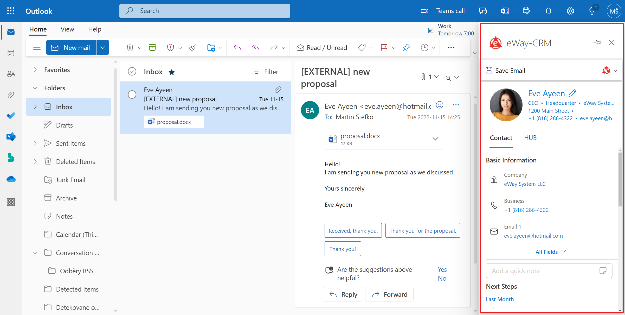Switch to the Home ribbon tab
This screenshot has height=315, width=625.
tap(38, 29)
